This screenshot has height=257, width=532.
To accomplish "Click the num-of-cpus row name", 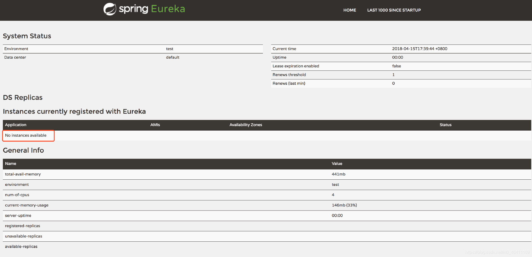I will (x=17, y=195).
